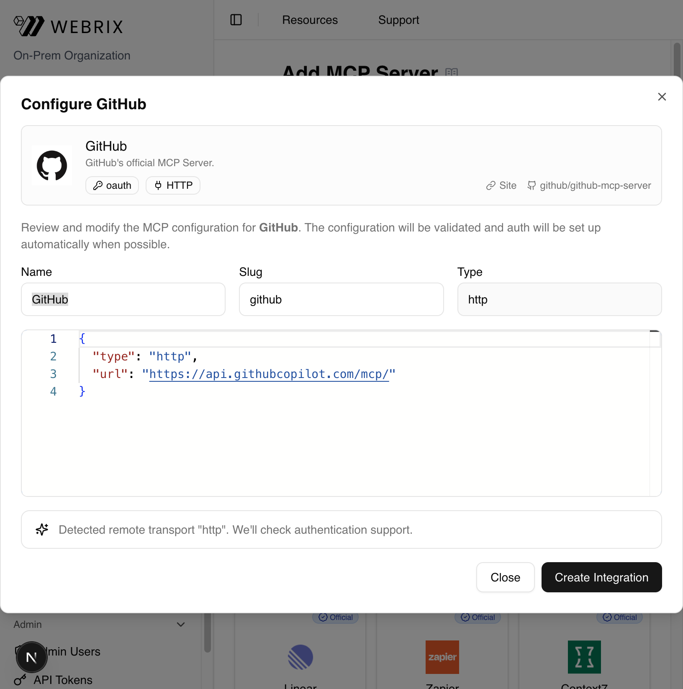Toggle the sidebar panel icon

click(x=236, y=20)
